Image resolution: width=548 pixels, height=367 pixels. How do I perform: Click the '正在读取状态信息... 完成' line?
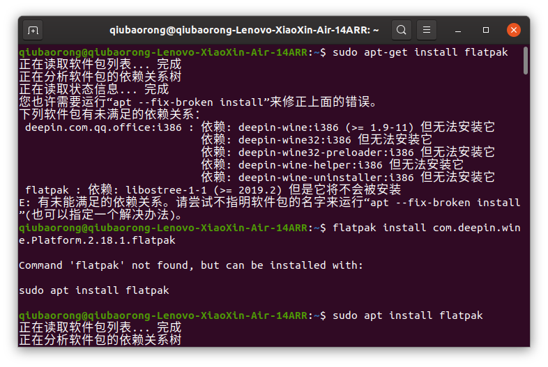tap(94, 89)
